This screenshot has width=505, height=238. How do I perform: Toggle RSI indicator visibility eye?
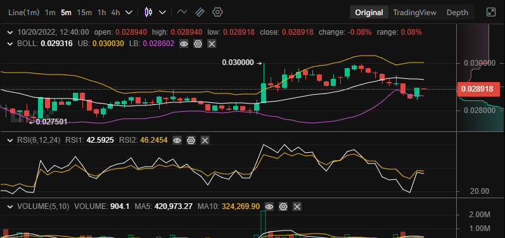[x=177, y=140]
